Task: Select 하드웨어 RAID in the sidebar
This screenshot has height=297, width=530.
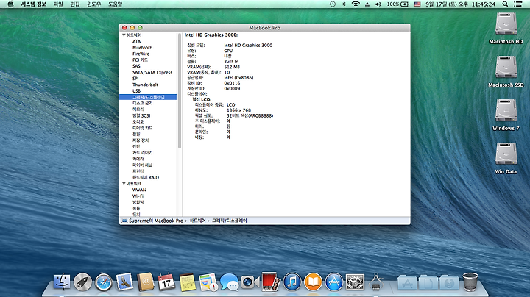Action: (145, 177)
